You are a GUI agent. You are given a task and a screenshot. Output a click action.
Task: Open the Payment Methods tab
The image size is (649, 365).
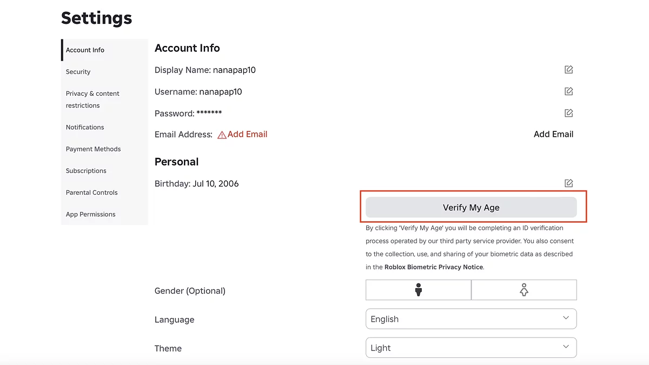pyautogui.click(x=104, y=149)
